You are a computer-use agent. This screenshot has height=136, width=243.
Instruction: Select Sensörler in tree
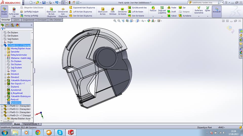15,52
